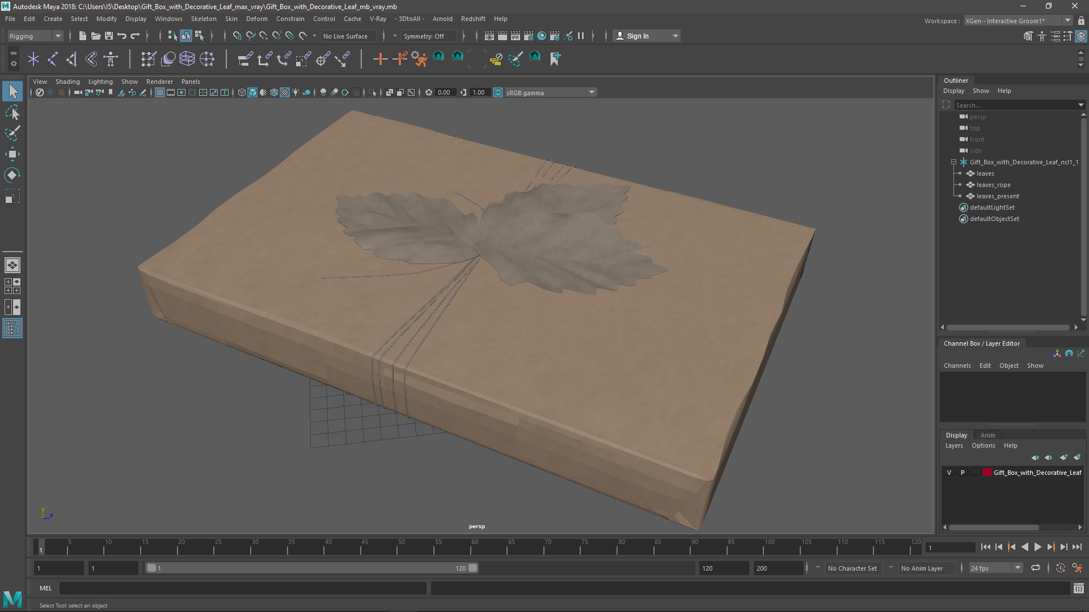
Task: Open Render Settings clapperboard icon
Action: tap(529, 36)
